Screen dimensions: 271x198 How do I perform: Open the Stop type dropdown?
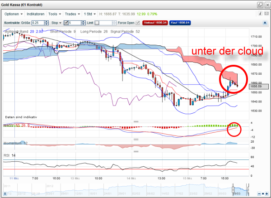point(56,23)
